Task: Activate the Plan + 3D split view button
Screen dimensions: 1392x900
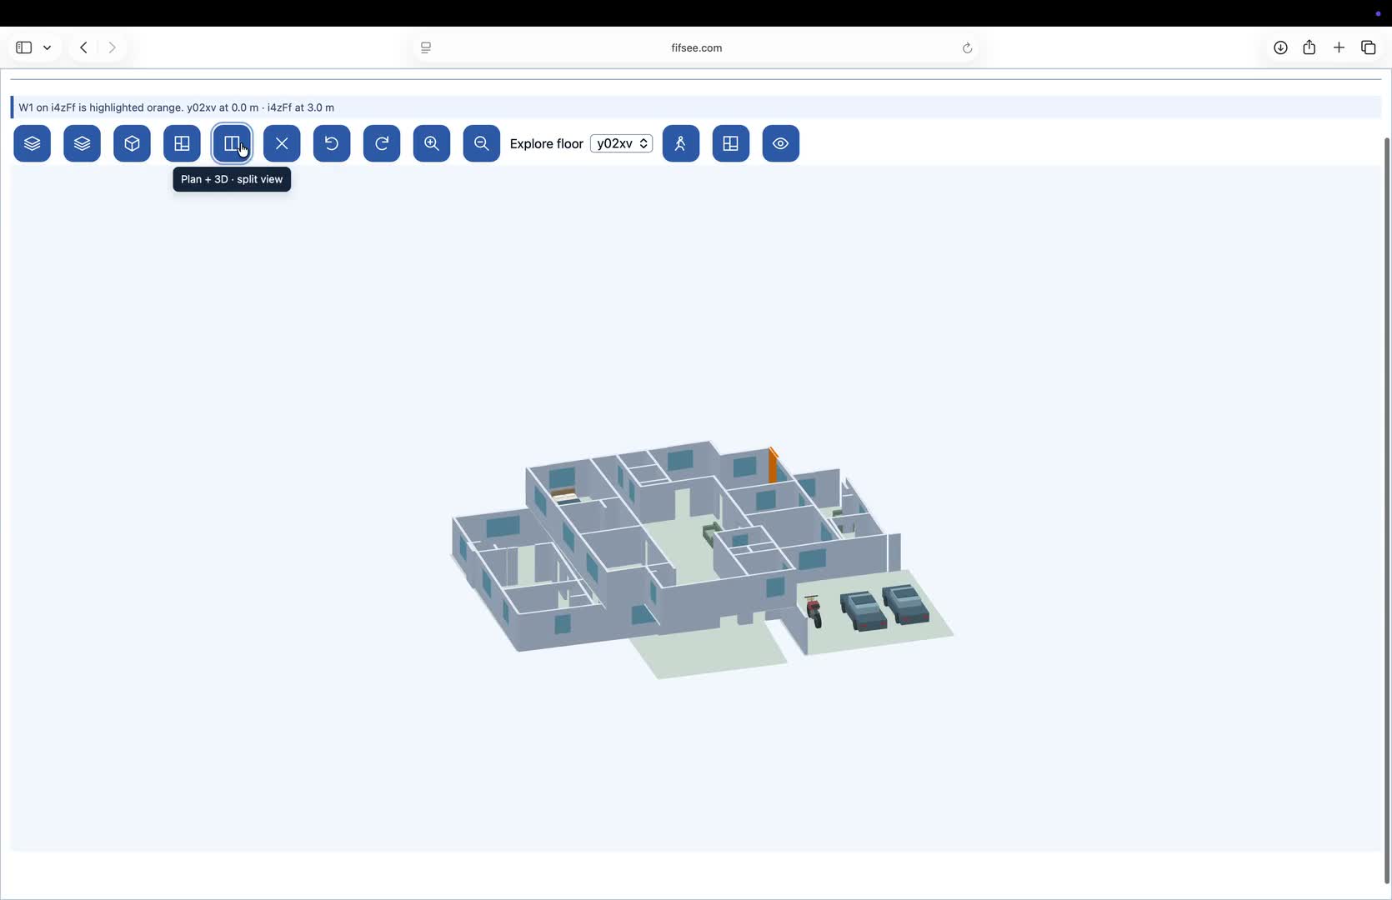Action: click(232, 143)
